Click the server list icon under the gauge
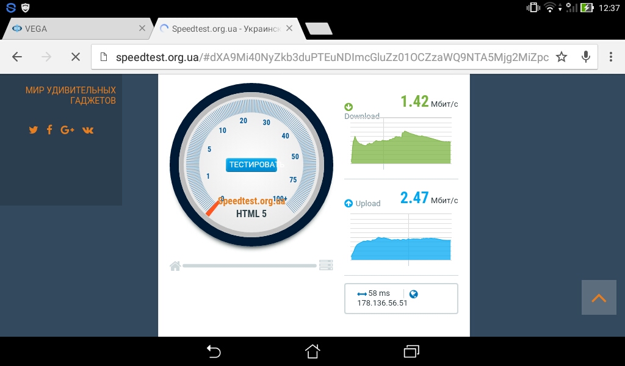Viewport: 625px width, 366px height. (326, 265)
